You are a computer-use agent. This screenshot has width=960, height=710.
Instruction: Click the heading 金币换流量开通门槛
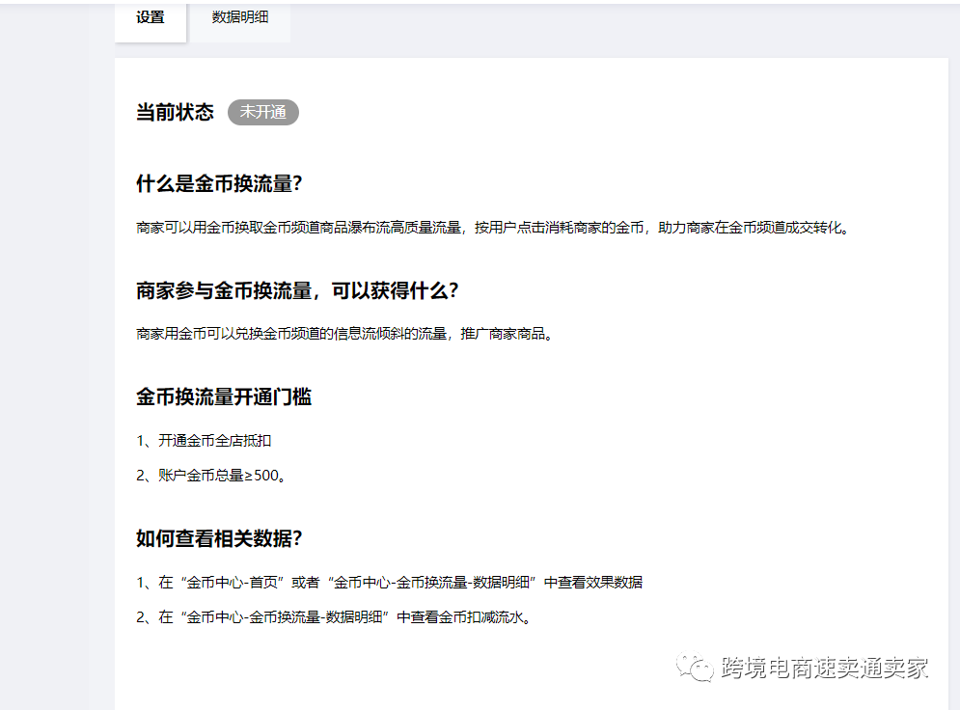224,397
